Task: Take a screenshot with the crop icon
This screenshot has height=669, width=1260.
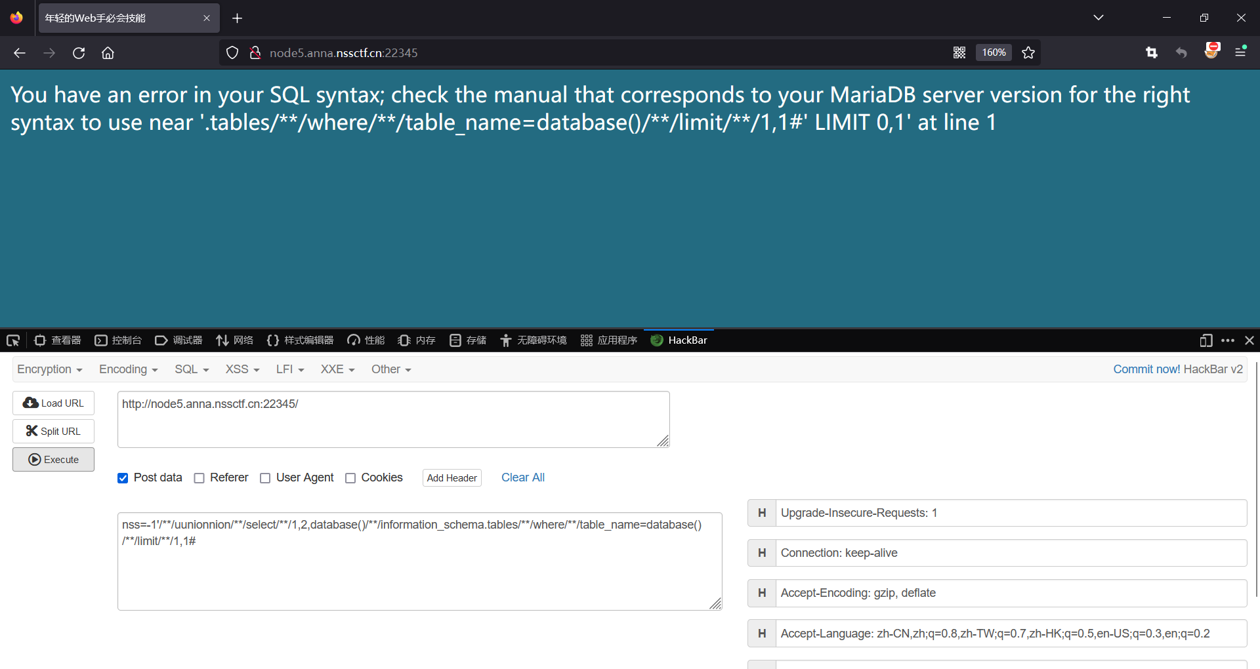Action: tap(1152, 52)
